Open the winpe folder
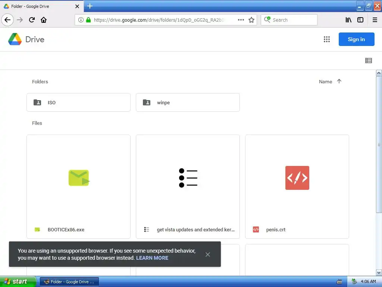This screenshot has width=382, height=287. click(x=188, y=102)
